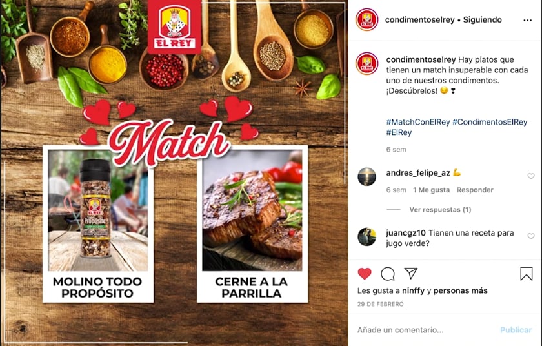This screenshot has height=346, width=542.
Task: Open the #CondimentosElRey hashtag link
Action: 490,122
